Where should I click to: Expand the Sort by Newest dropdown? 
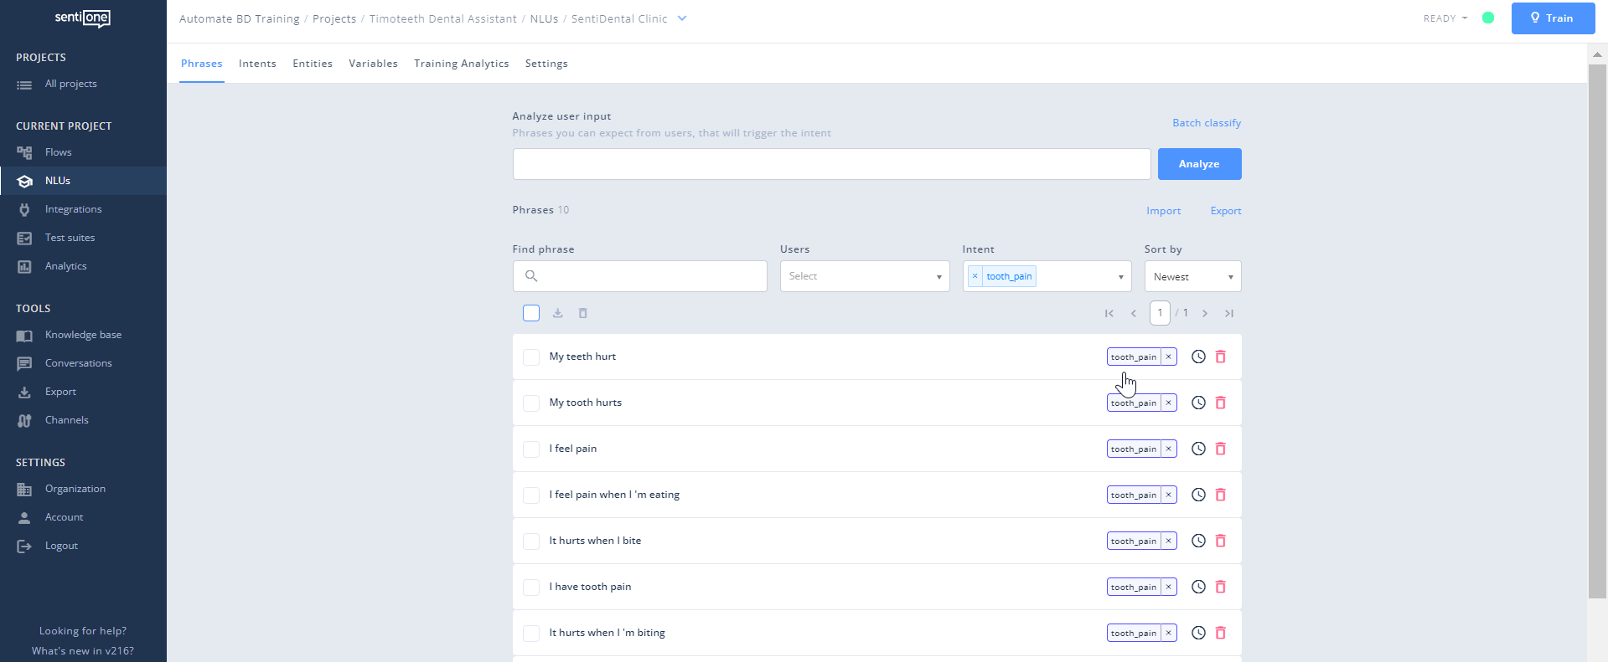point(1192,276)
